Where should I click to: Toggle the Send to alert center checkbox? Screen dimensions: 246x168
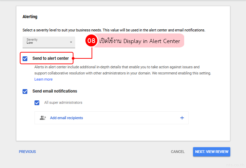(25, 59)
